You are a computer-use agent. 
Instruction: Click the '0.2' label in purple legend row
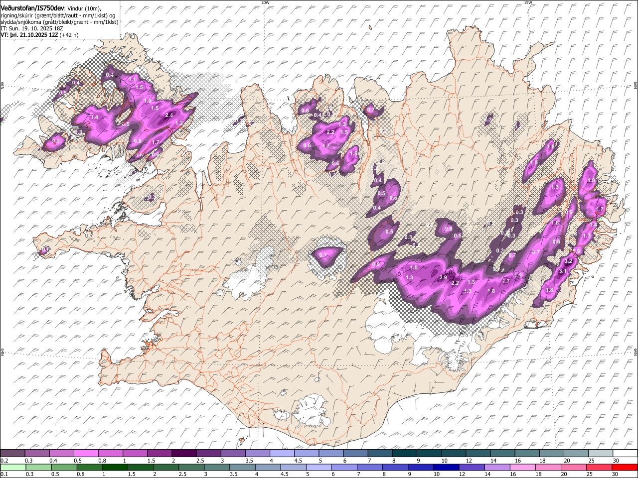3,461
